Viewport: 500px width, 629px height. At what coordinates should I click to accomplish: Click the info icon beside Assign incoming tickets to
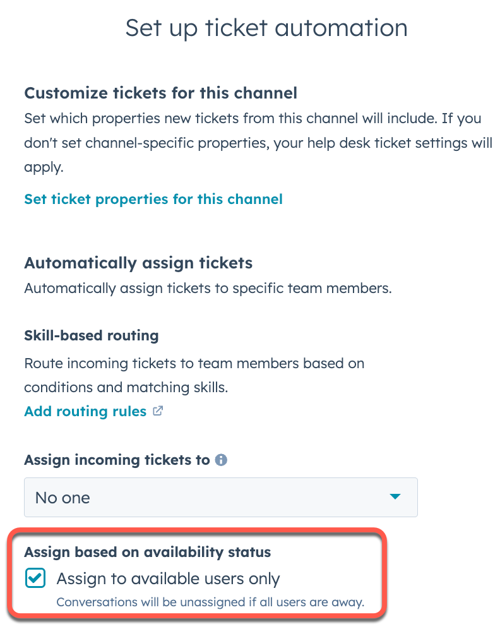[221, 460]
